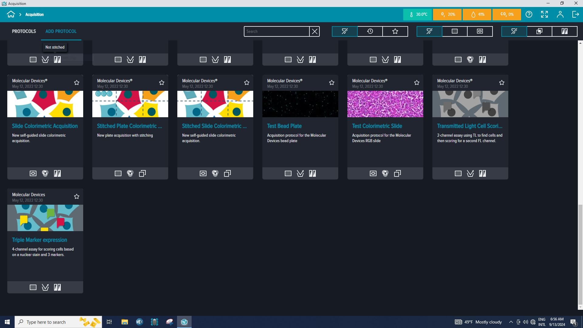Click the Slide Colorimetric Acquisition thumbnail
Viewport: 583px width, 328px height.
(x=45, y=104)
